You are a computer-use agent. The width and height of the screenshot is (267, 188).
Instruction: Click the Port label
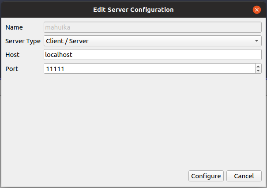pyautogui.click(x=12, y=68)
